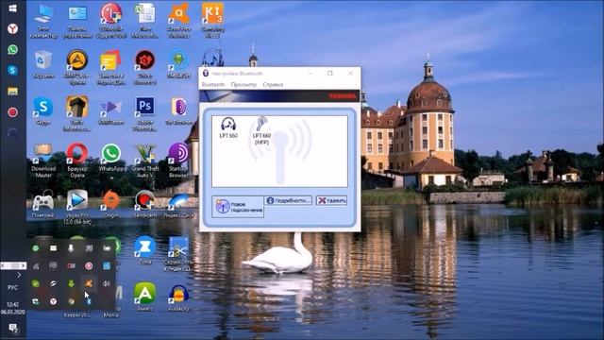Switch the РУС input language indicator

(x=12, y=287)
